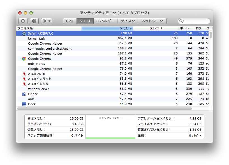Select Google Chrome Helper using 167.1 MB

(x=112, y=54)
